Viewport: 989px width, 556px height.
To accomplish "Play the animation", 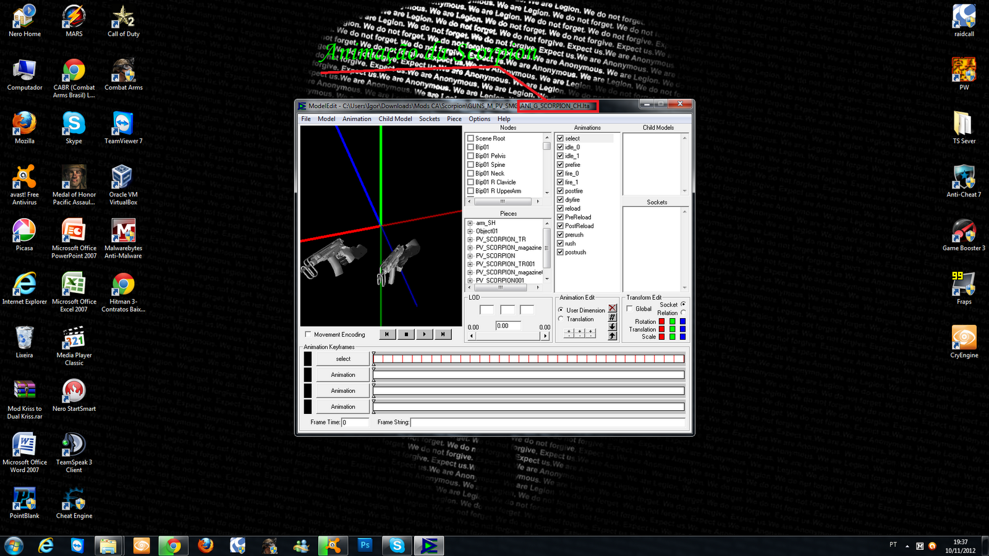I will tap(424, 334).
